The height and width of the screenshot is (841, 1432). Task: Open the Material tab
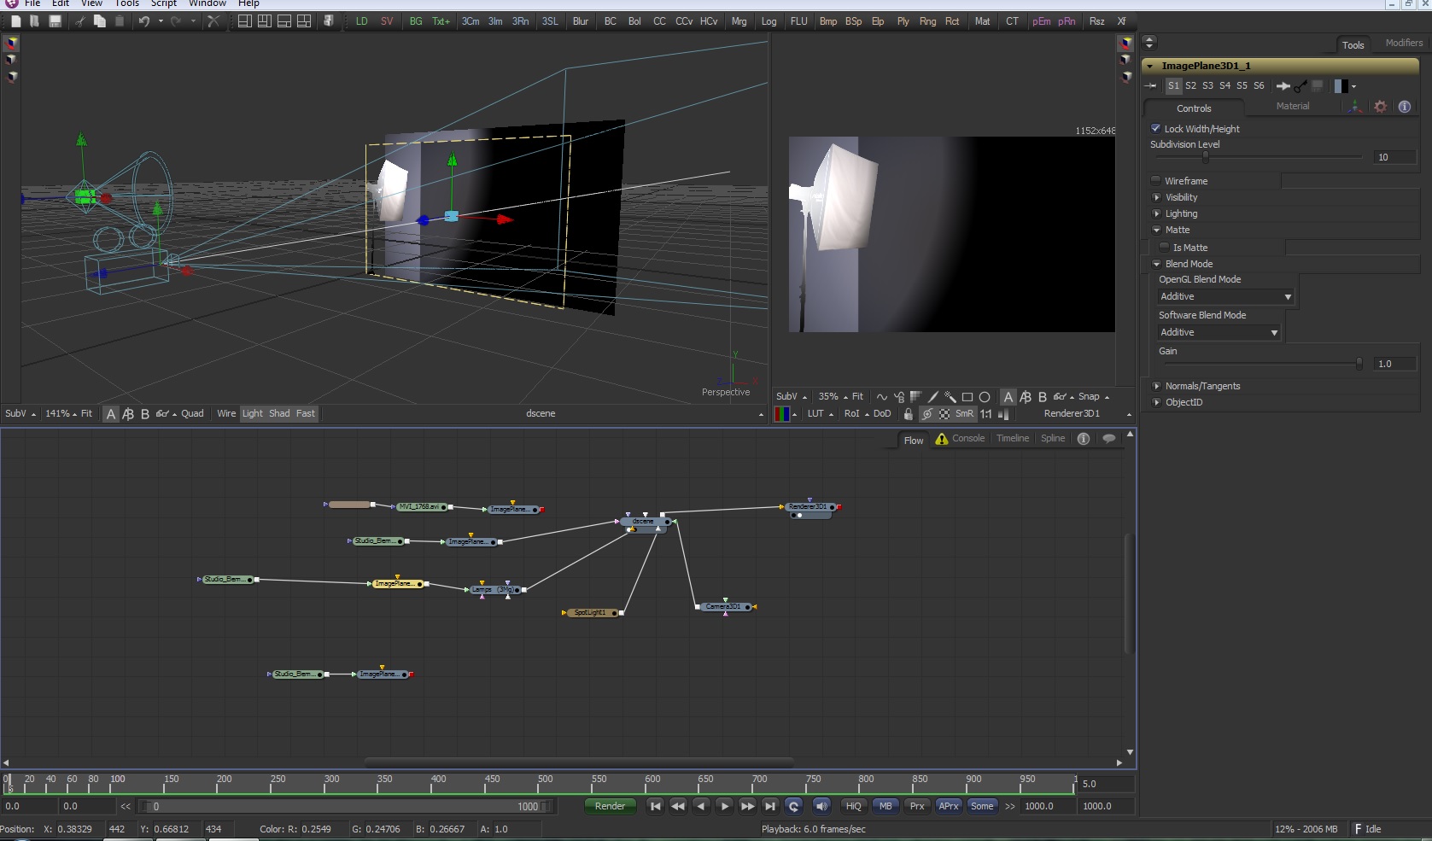click(1293, 106)
